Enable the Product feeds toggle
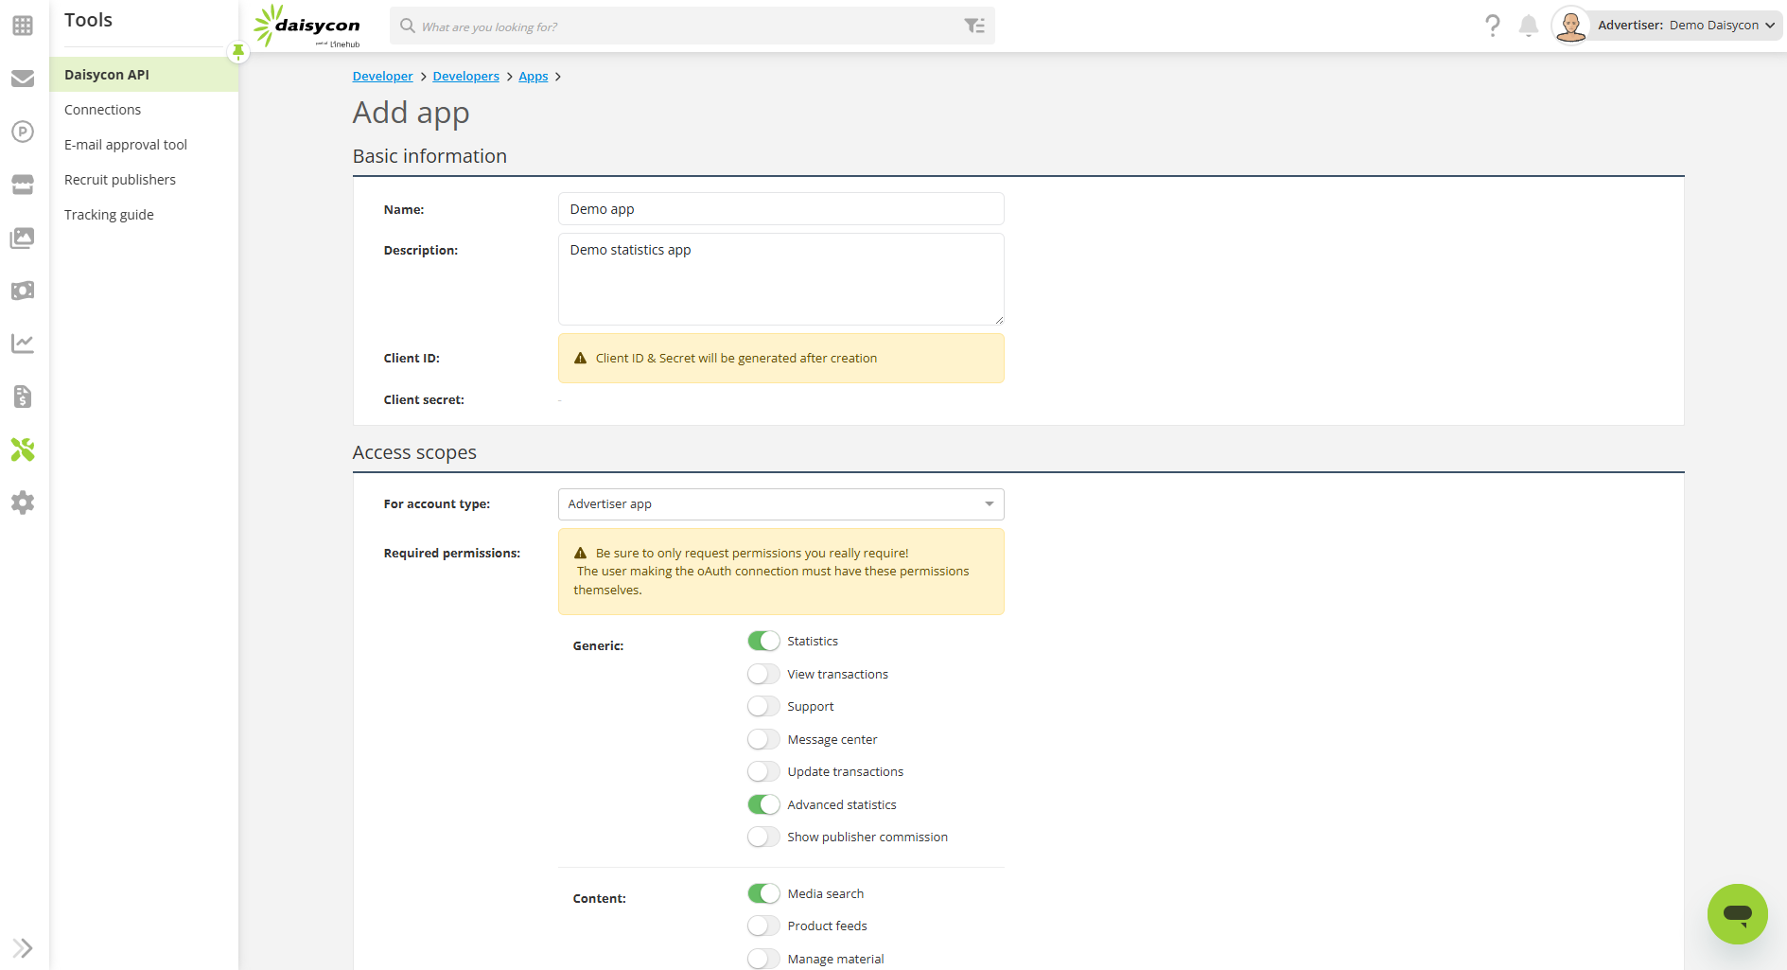 click(x=763, y=926)
